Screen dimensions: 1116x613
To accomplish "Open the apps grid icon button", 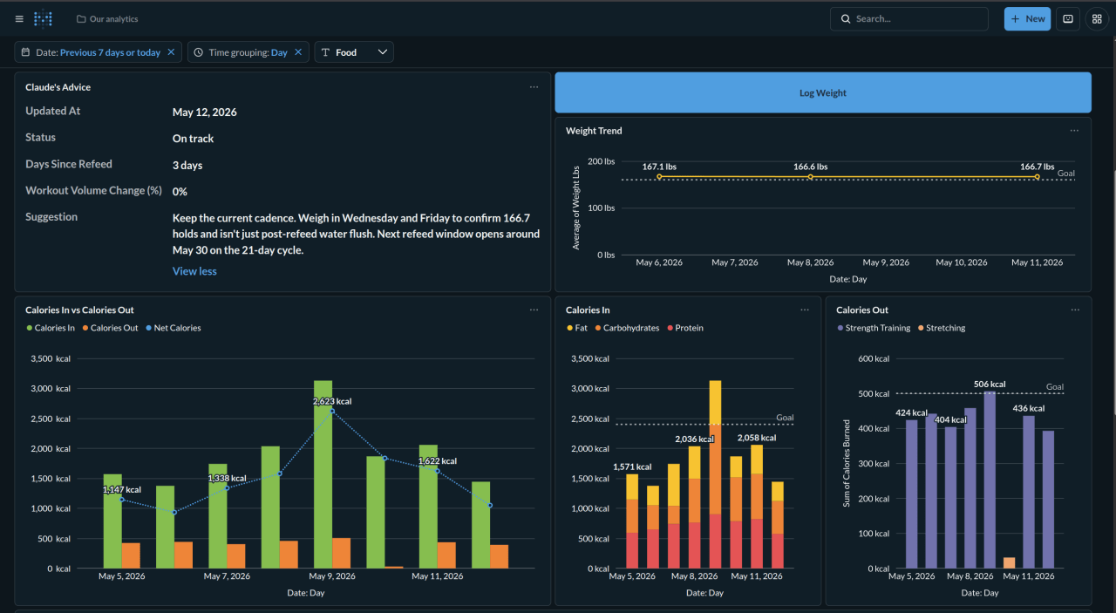I will (1097, 18).
